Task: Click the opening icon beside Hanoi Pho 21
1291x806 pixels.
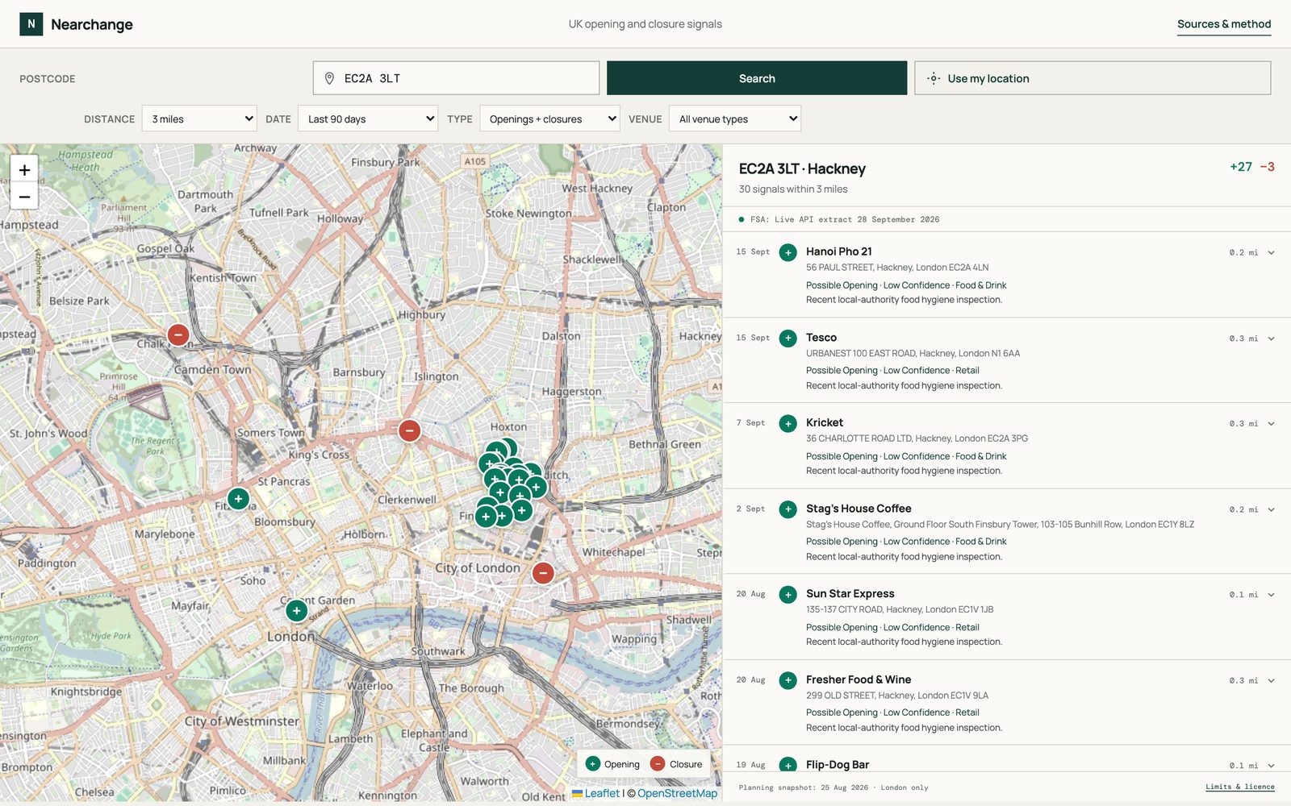Action: (x=788, y=253)
